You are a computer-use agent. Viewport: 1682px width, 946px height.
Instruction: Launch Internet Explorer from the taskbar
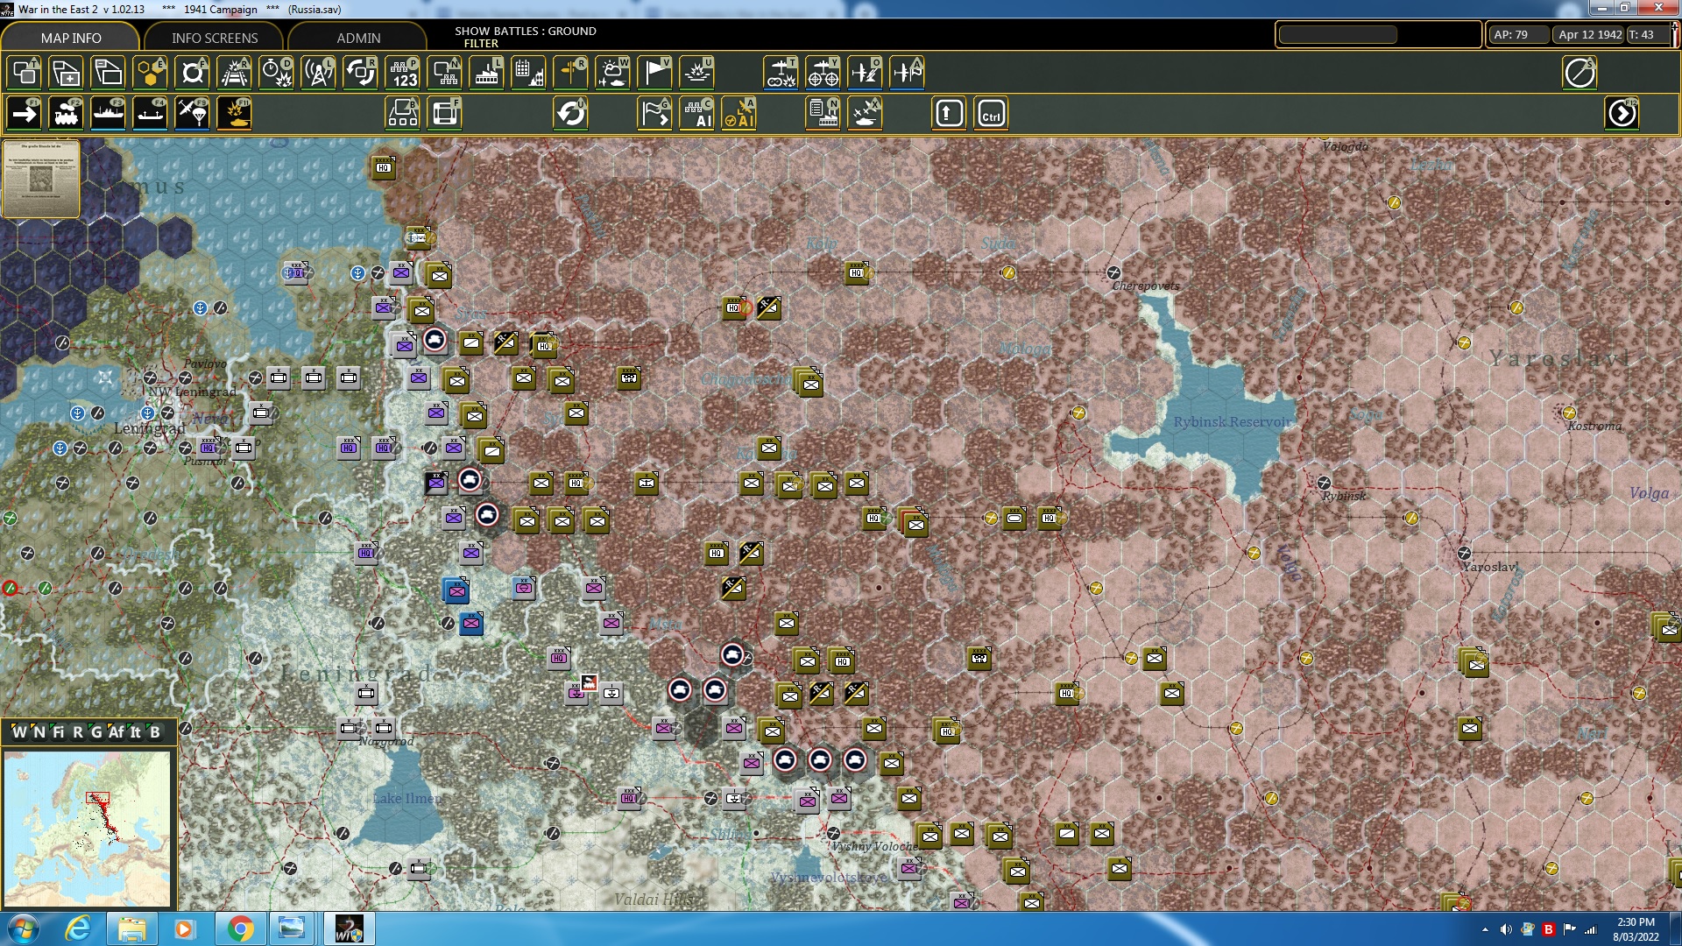point(78,928)
